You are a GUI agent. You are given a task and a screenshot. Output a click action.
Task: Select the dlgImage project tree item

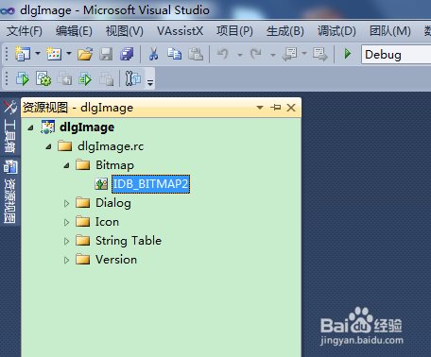point(87,127)
